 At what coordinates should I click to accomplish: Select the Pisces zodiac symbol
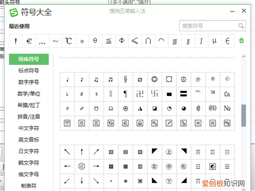(x=198, y=123)
